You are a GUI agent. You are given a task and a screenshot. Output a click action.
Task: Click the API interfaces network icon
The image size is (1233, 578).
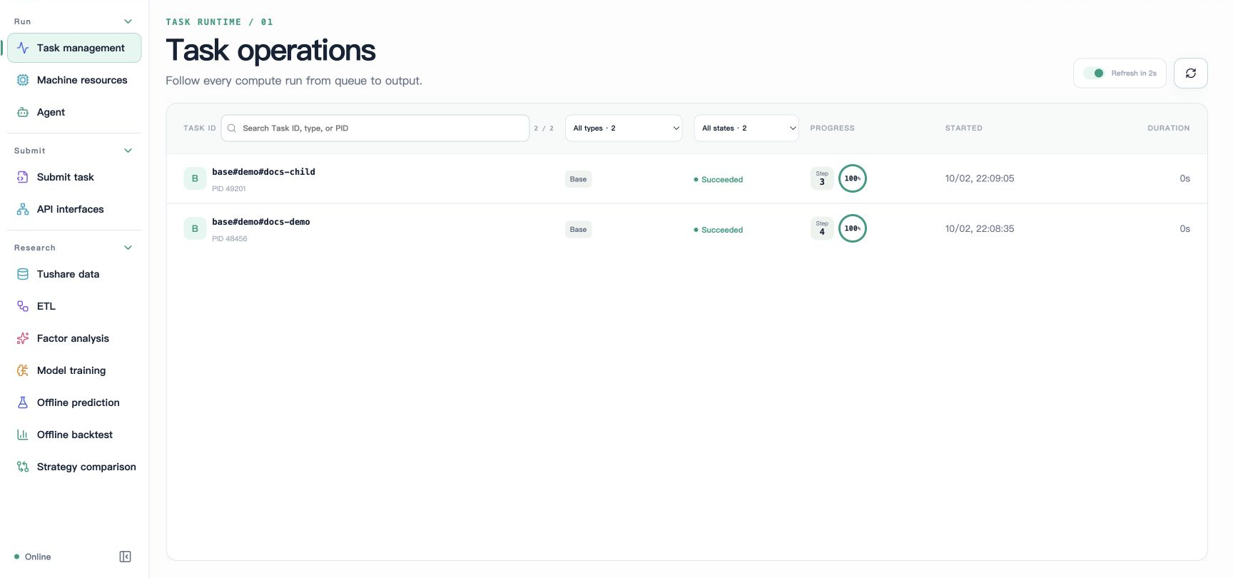click(x=23, y=209)
